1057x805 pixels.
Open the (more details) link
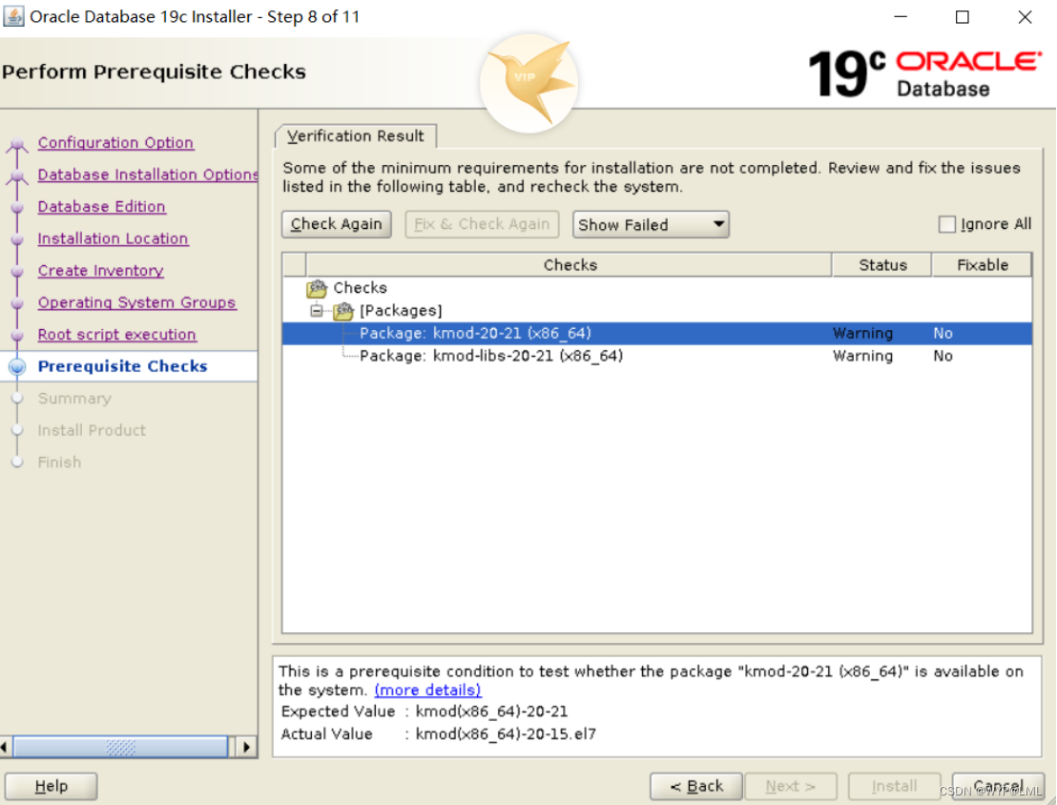pos(427,691)
